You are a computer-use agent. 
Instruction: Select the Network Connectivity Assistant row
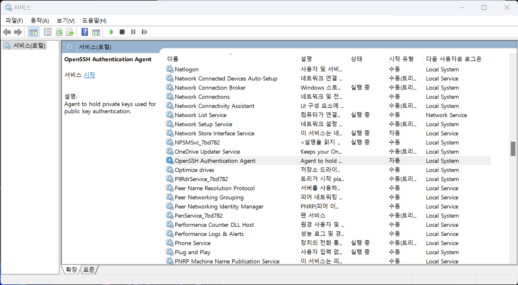point(328,106)
